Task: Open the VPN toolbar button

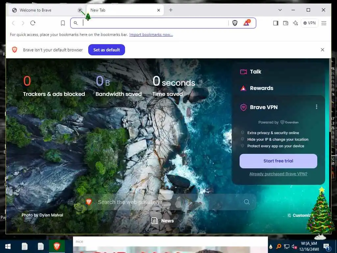Action: [309, 23]
